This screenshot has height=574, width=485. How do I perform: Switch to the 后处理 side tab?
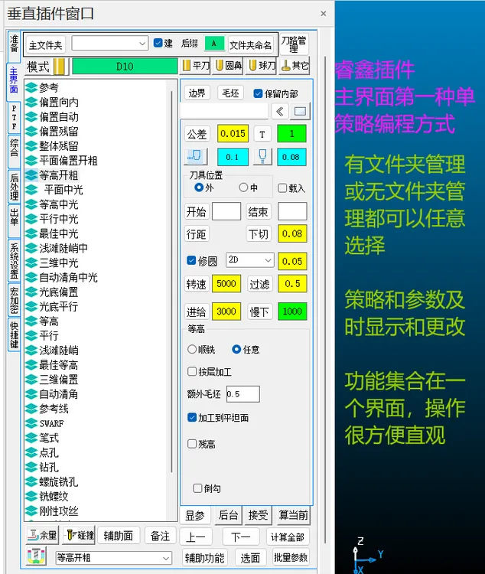click(14, 187)
